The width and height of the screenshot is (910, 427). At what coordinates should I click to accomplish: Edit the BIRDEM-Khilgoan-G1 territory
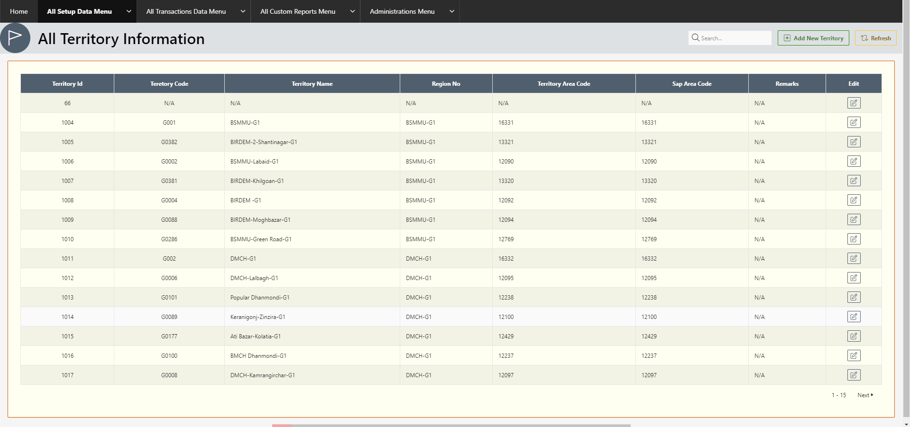(x=854, y=181)
